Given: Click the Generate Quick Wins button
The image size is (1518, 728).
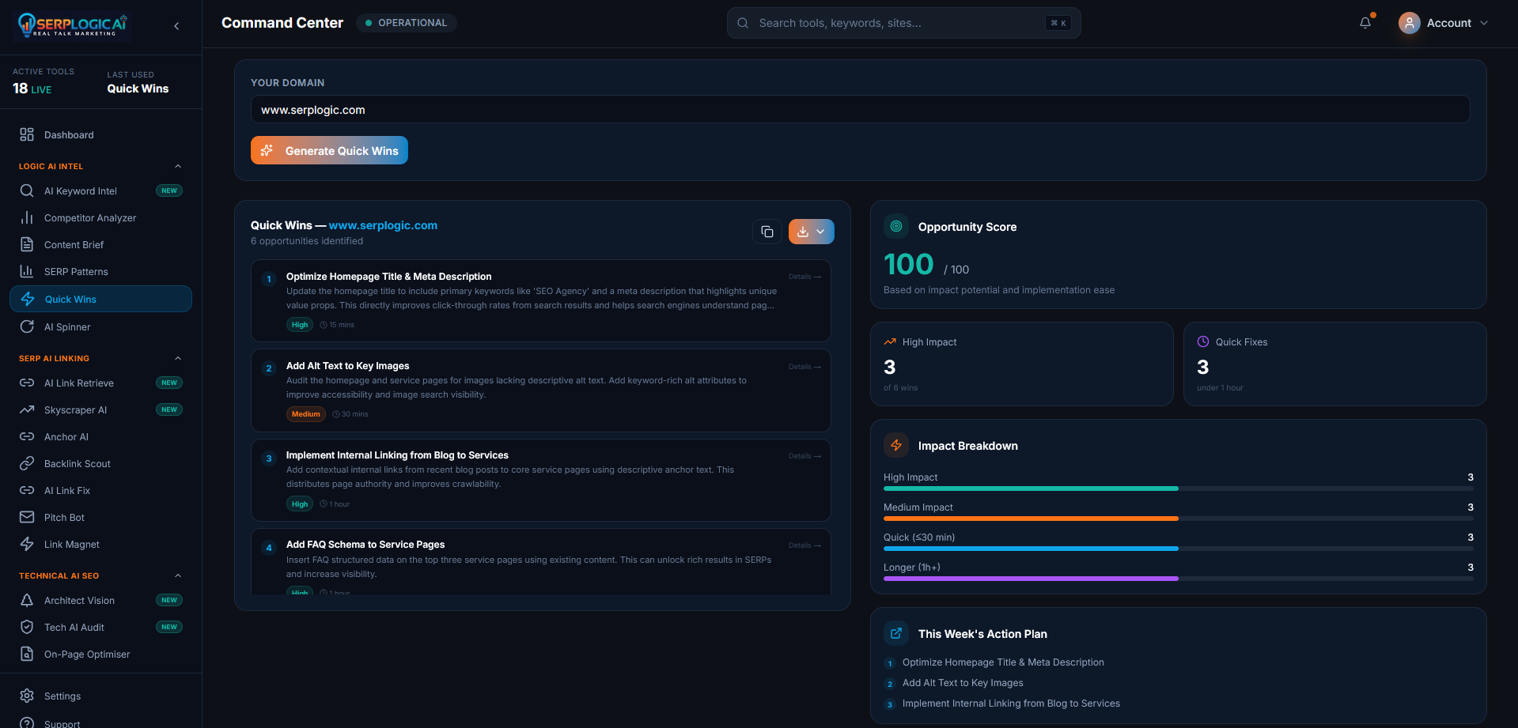Looking at the screenshot, I should point(329,150).
